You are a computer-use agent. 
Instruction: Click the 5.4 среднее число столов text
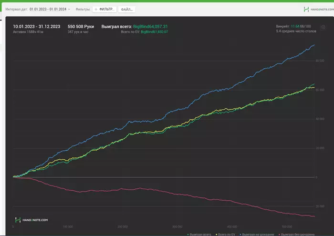296,31
